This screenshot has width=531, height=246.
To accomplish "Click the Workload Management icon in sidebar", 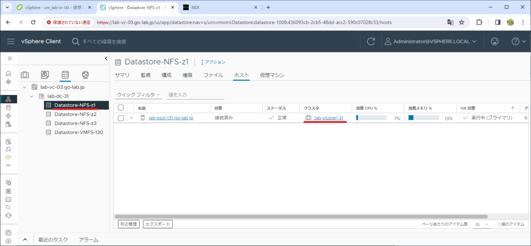I will point(8,116).
